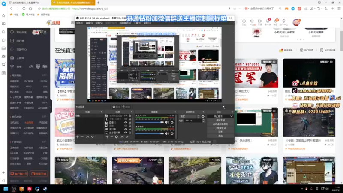Image resolution: width=343 pixels, height=193 pixels.
Task: Lock the video capture device source
Action: pyautogui.click(x=130, y=115)
